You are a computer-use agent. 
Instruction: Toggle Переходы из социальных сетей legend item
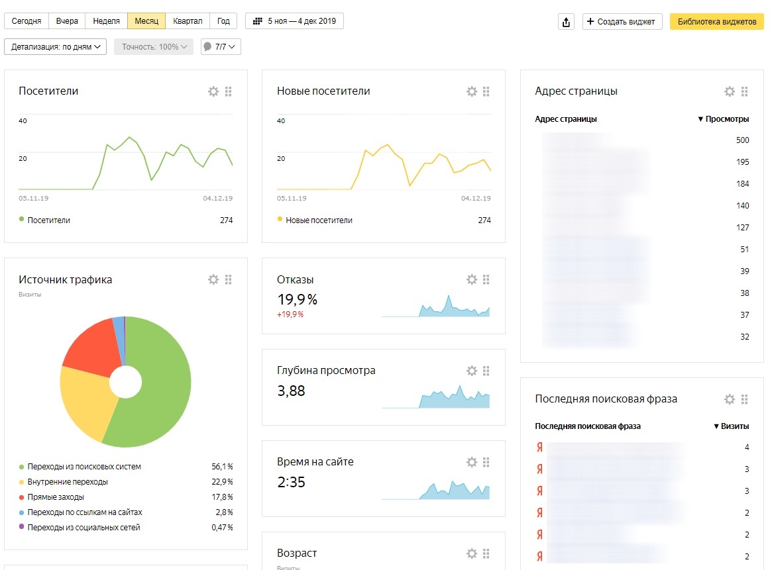pyautogui.click(x=83, y=528)
